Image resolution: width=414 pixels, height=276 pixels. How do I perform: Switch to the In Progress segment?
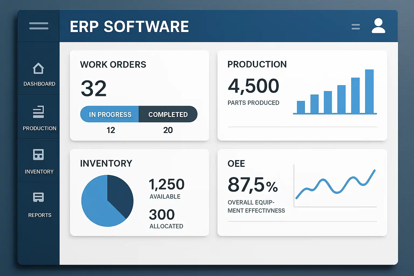pos(110,114)
